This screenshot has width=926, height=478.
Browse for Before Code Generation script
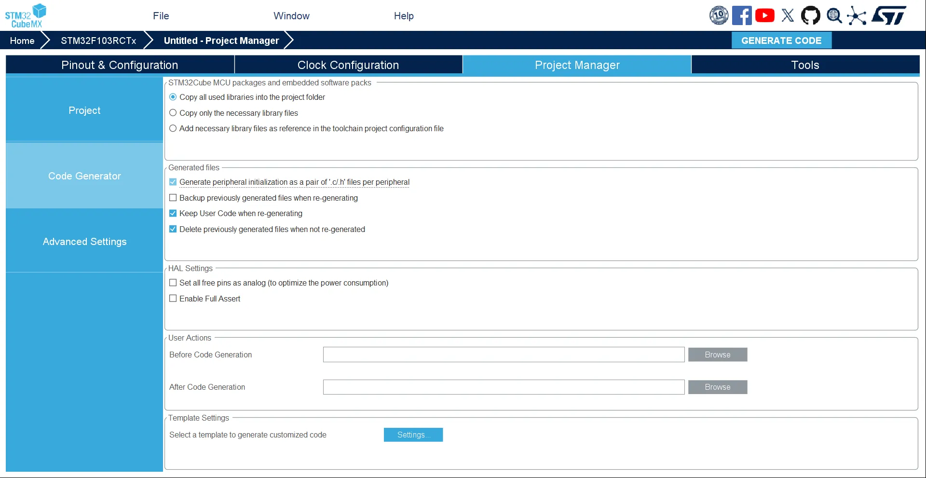[x=718, y=354]
